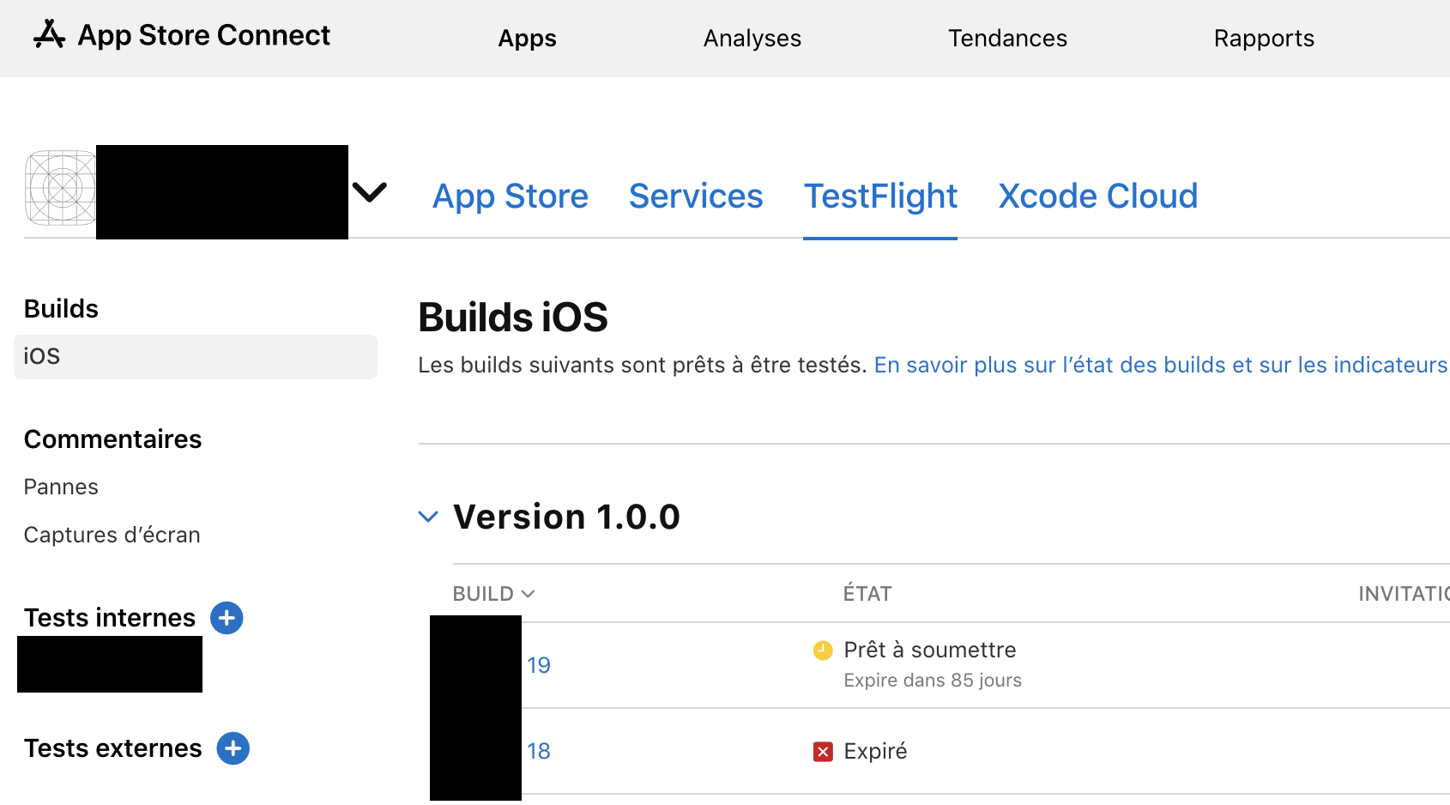The image size is (1450, 805).
Task: Add a new external testing group
Action: (x=233, y=748)
